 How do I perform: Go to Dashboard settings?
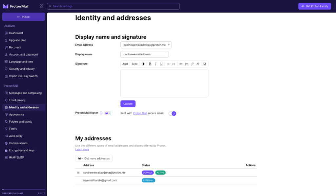pyautogui.click(x=23, y=33)
